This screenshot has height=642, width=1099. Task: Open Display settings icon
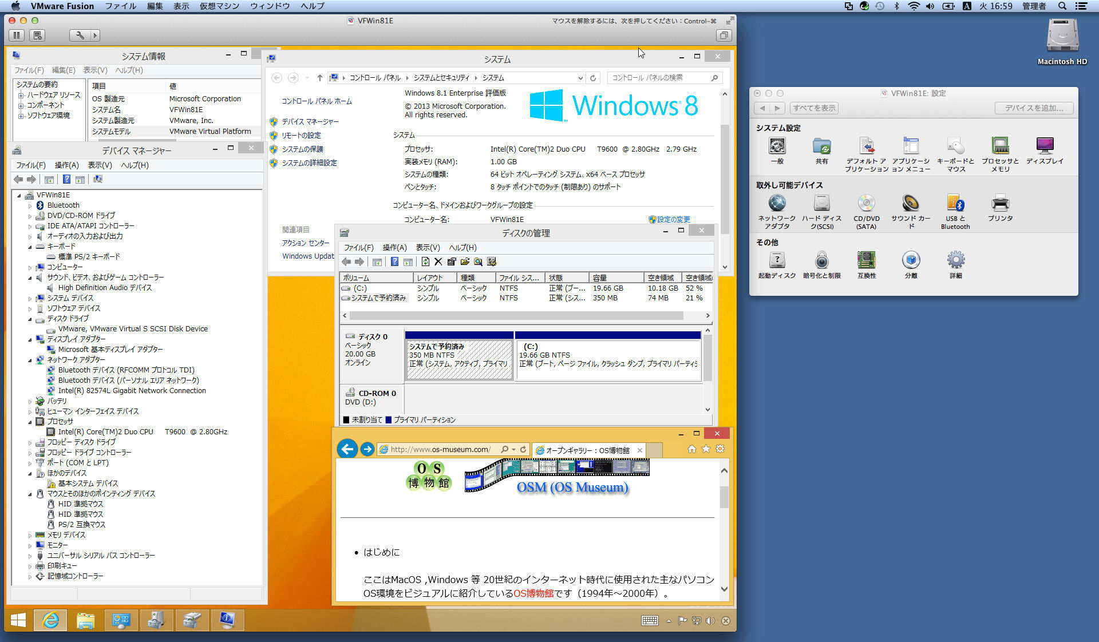(x=1045, y=146)
